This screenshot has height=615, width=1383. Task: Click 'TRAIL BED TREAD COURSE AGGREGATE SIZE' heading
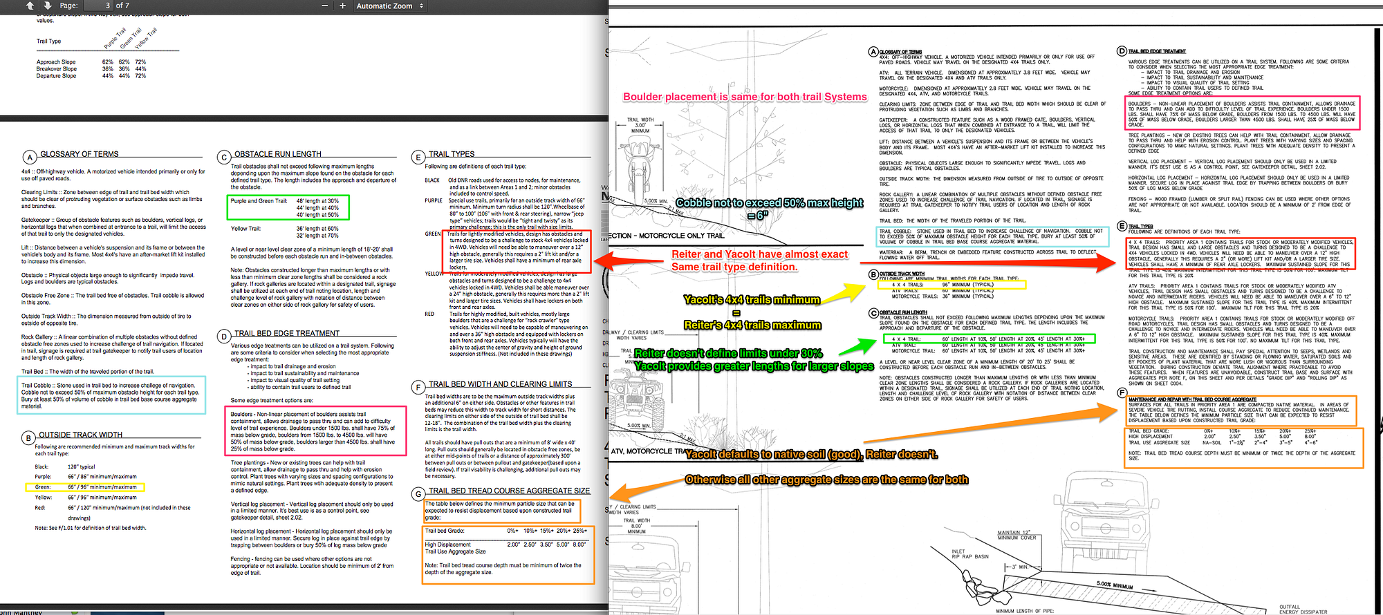click(x=510, y=491)
